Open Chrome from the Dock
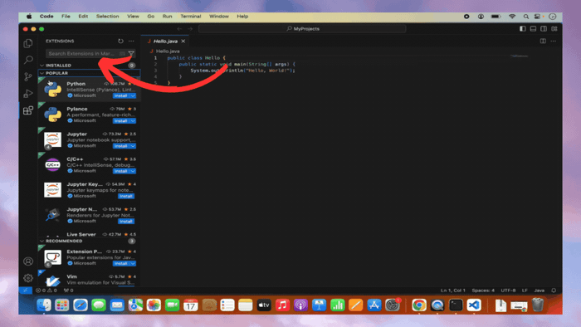The width and height of the screenshot is (581, 327). [x=419, y=305]
